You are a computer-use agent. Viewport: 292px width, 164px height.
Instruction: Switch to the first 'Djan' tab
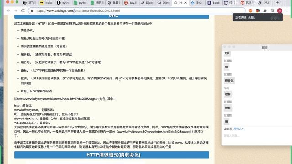[x=147, y=3]
